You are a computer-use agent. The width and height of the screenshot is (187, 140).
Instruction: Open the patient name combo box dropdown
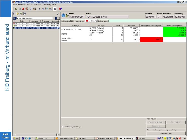point(54,18)
